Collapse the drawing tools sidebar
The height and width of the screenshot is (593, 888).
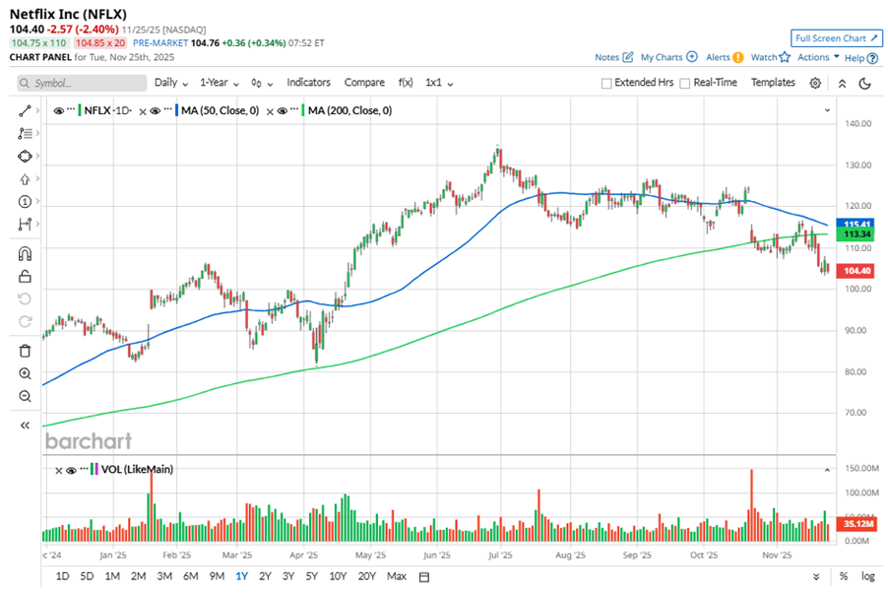point(25,425)
